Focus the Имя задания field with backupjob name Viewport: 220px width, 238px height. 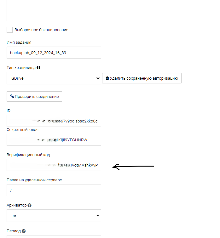pos(54,53)
